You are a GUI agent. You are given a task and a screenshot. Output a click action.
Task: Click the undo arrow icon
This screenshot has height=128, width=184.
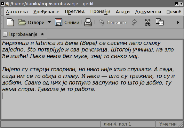click(x=101, y=22)
